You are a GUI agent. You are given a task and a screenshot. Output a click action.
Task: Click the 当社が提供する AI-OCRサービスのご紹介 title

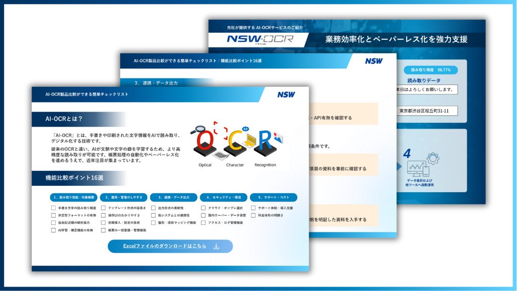[x=265, y=28]
